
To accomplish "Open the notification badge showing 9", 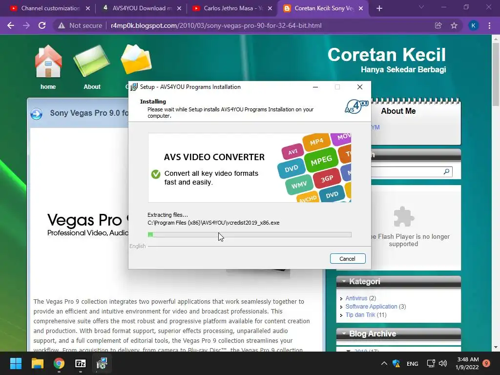I will (486, 363).
